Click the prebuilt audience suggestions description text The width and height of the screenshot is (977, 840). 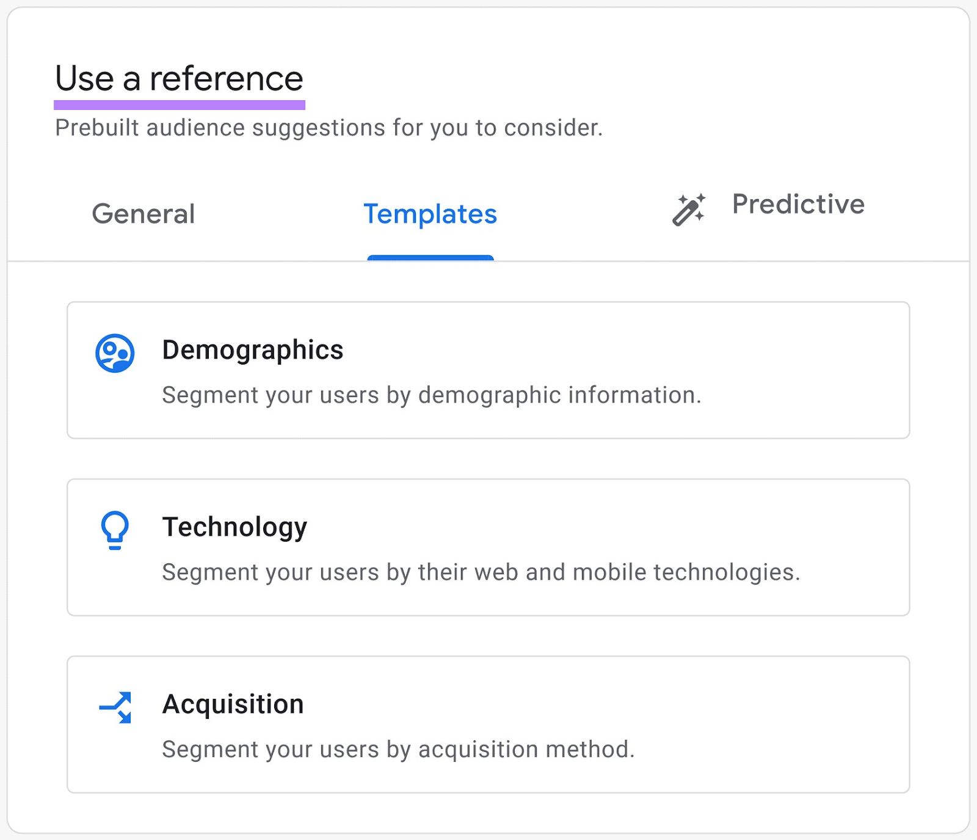[x=330, y=128]
